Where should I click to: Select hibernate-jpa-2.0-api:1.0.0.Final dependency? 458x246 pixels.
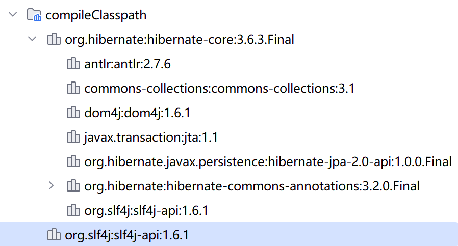[x=268, y=162]
